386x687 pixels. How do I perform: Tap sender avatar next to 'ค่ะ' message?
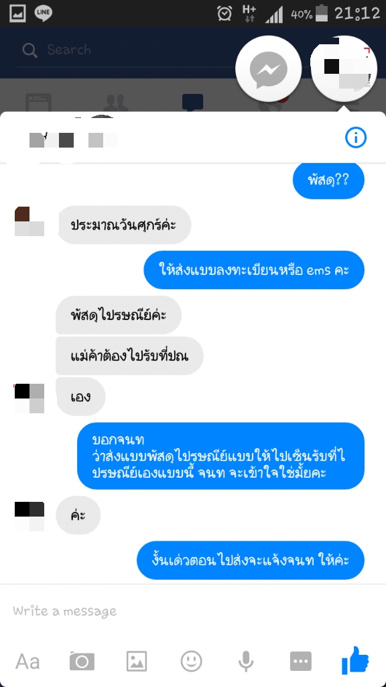(29, 516)
